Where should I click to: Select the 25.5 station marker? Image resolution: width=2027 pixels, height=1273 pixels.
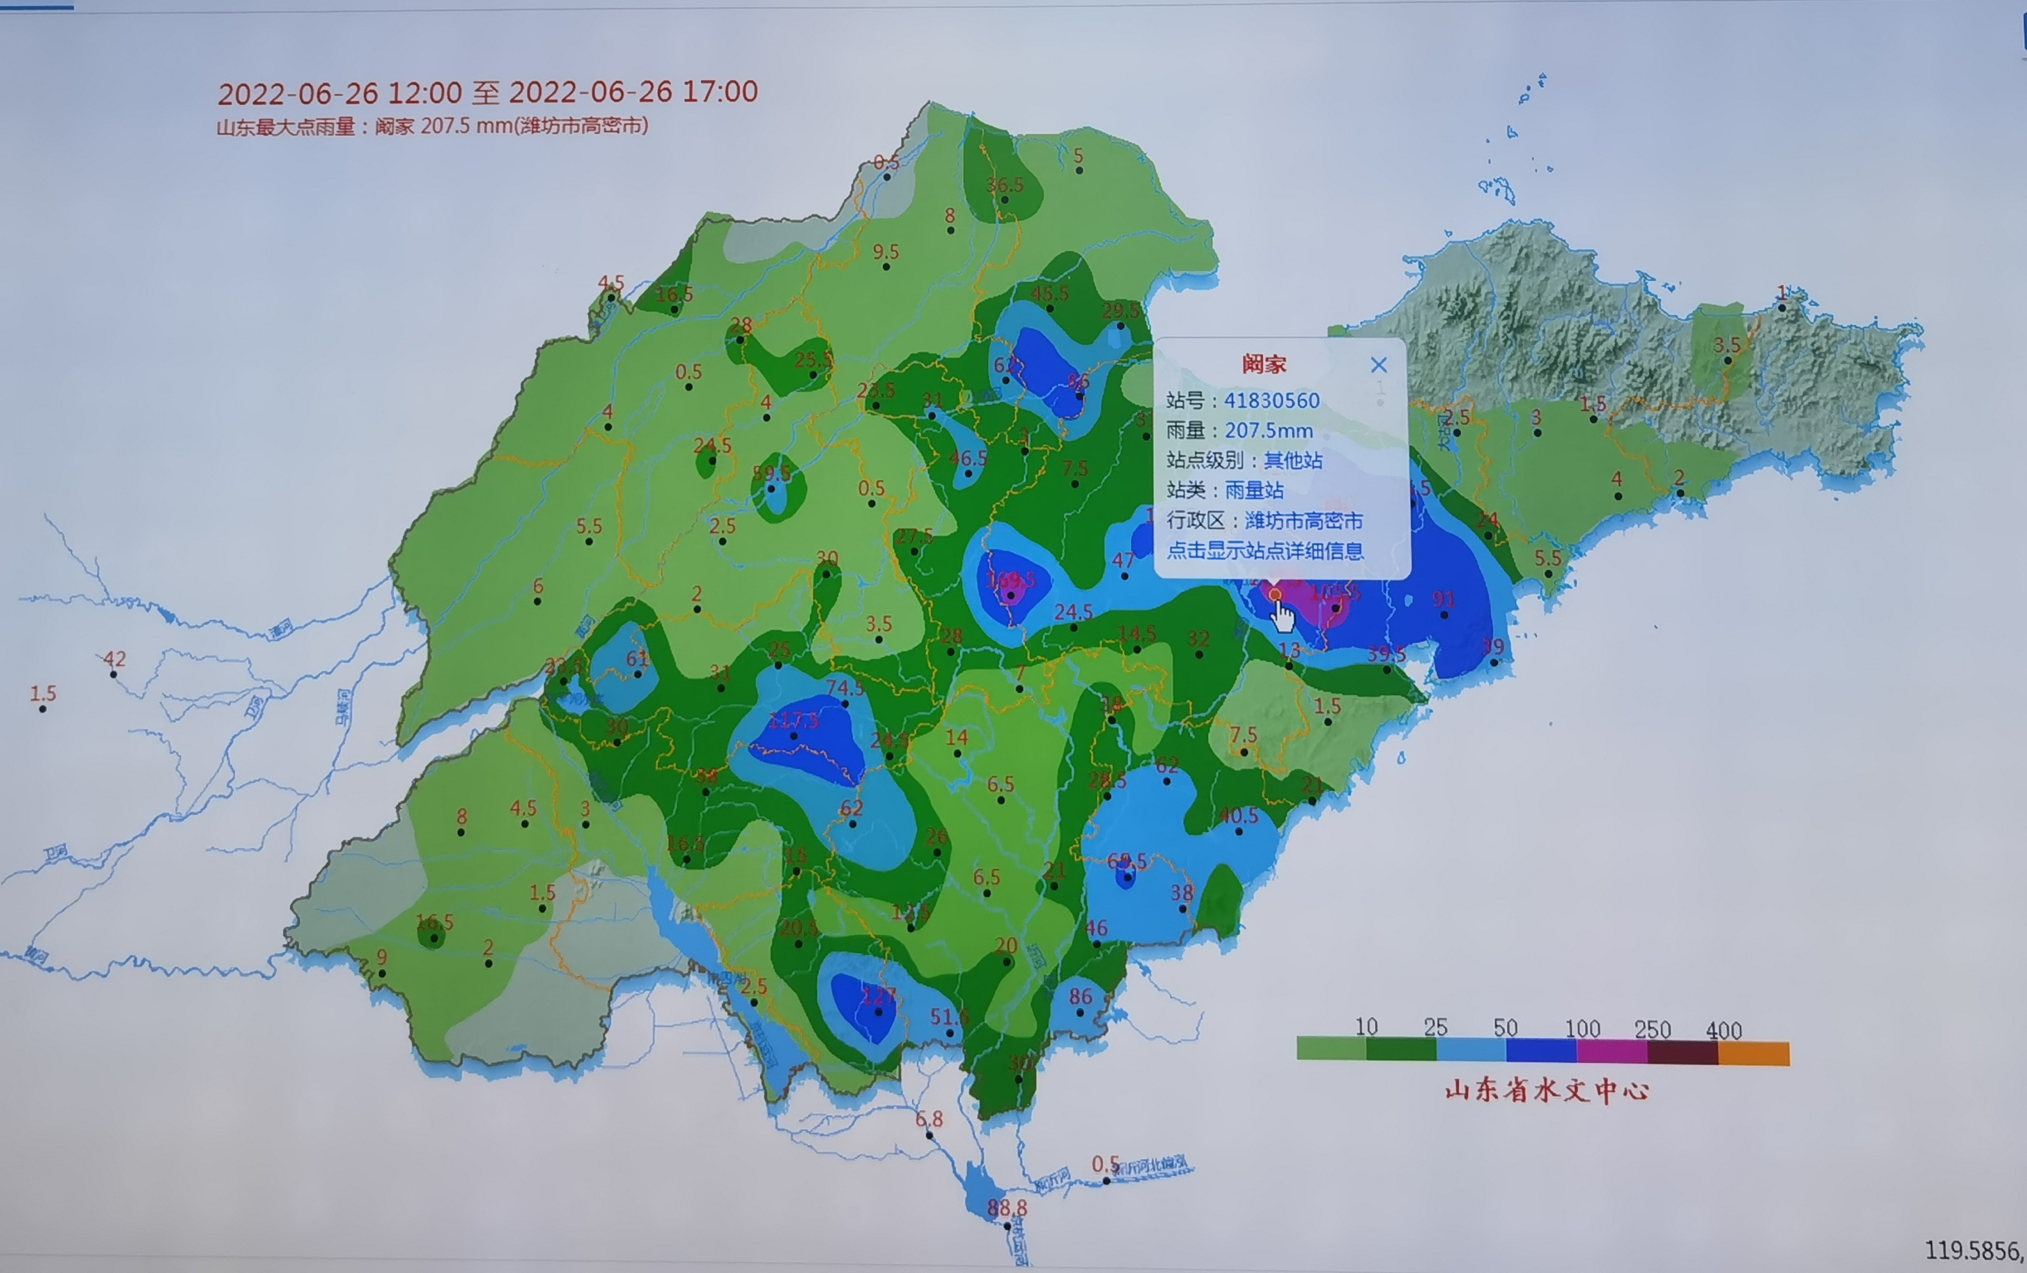[813, 375]
